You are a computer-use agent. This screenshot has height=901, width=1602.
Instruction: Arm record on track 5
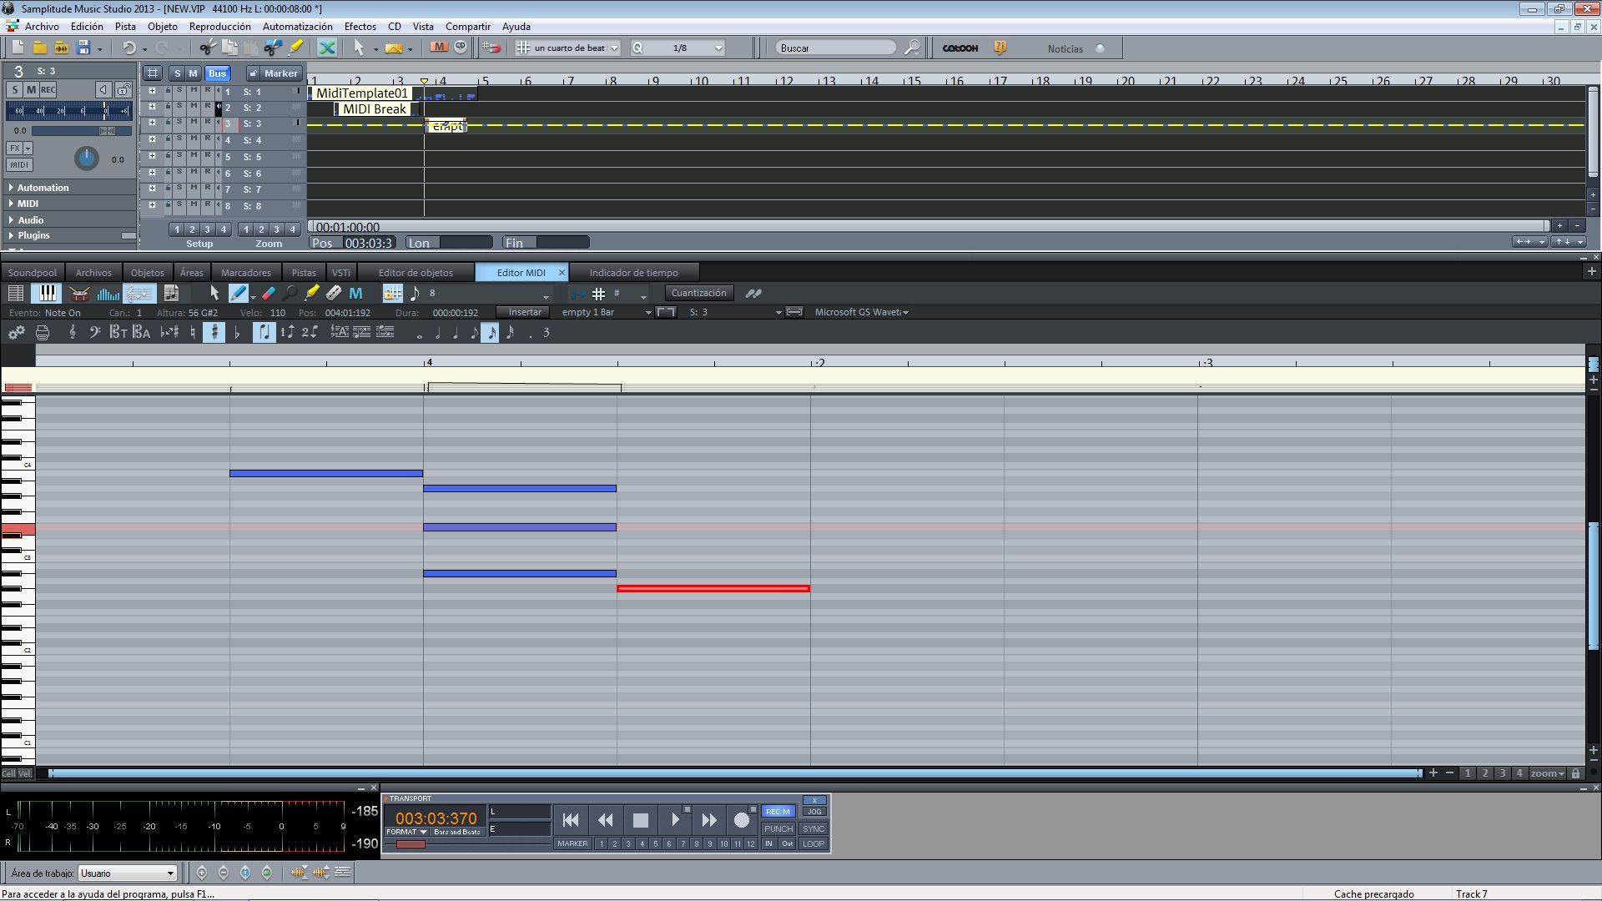[207, 155]
